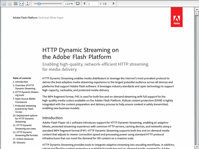Open fullscreen display mode
Screen dimensions: 199x149
click(78, 4)
